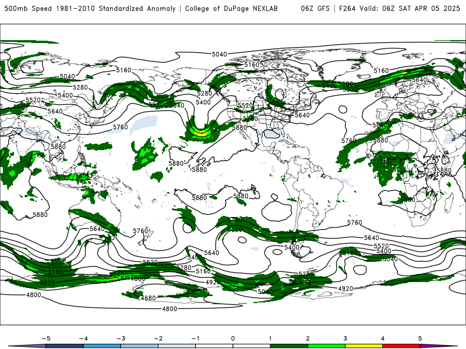Click the '5760' contour label in the South Atlantic
The image size is (466, 349).
pos(355,222)
